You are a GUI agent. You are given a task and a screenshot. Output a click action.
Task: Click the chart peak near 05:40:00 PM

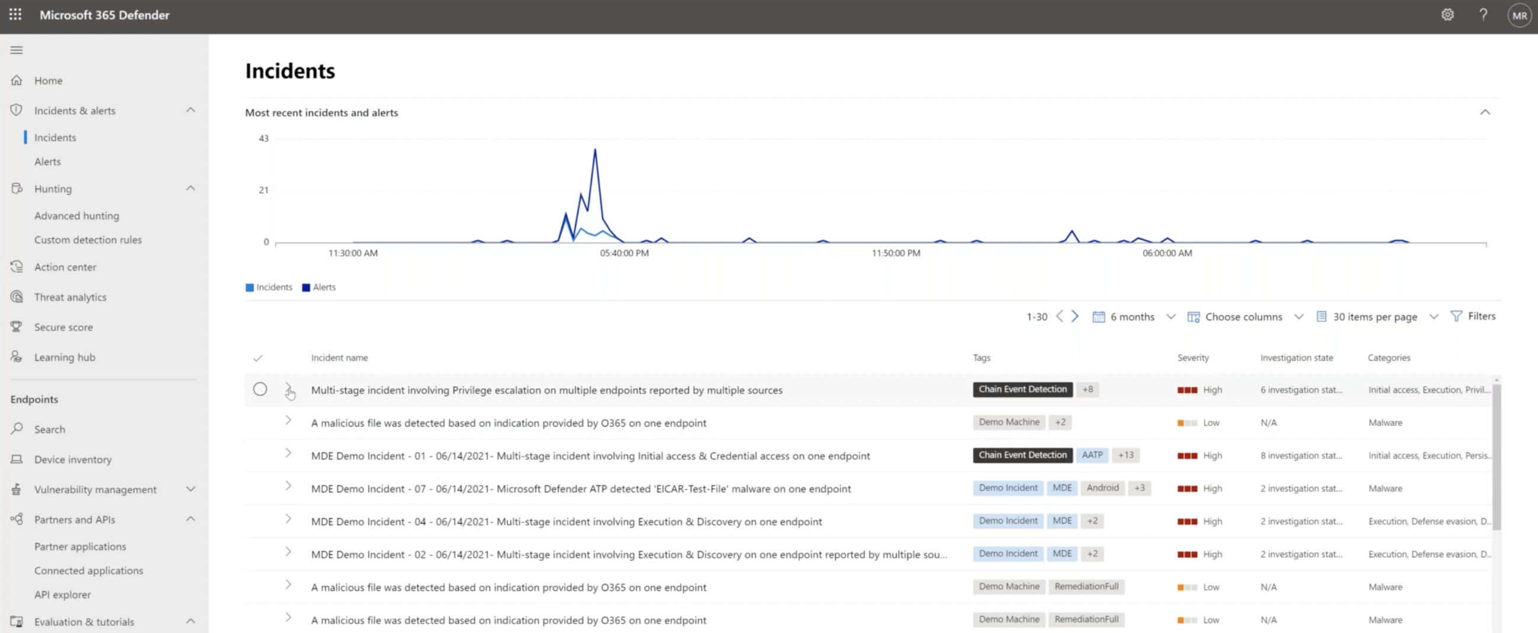595,150
